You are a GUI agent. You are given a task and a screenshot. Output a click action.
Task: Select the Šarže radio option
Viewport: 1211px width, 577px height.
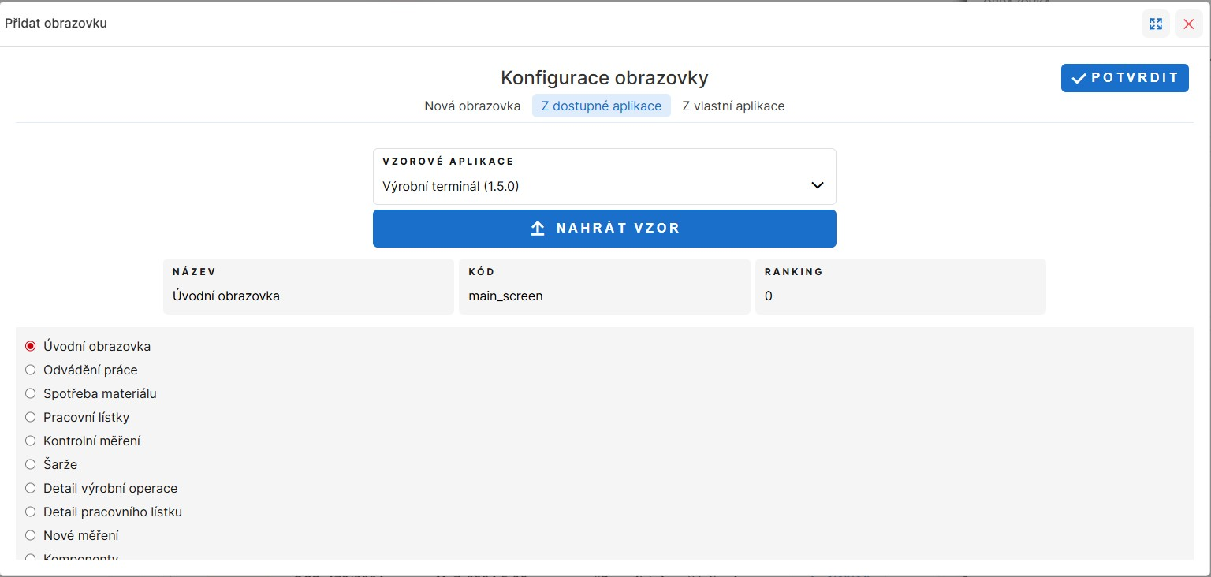tap(31, 464)
